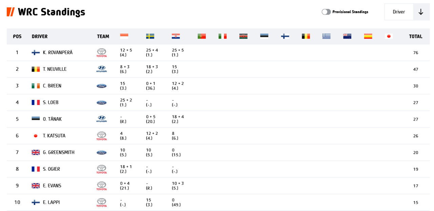Click the Monaco flag column header
This screenshot has height=211, width=434.
(x=124, y=36)
